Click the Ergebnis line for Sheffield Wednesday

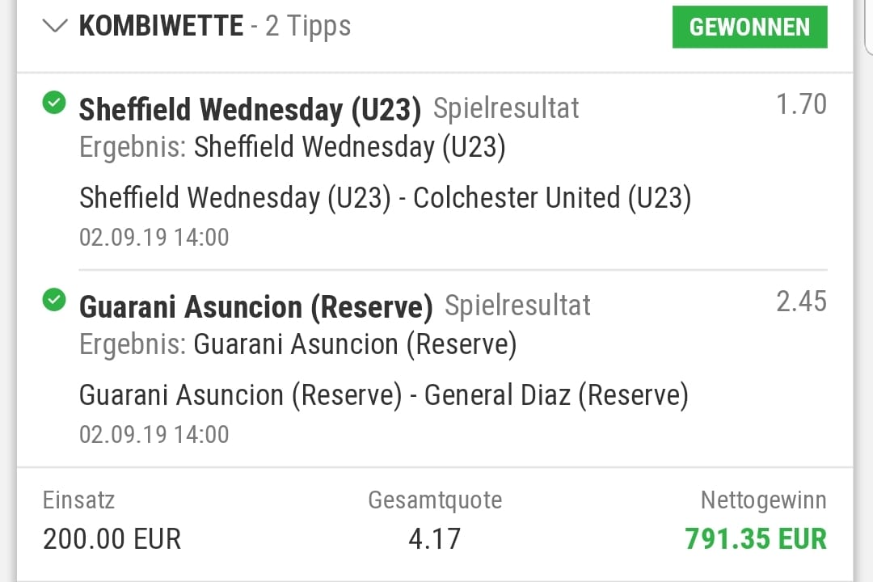(x=292, y=147)
